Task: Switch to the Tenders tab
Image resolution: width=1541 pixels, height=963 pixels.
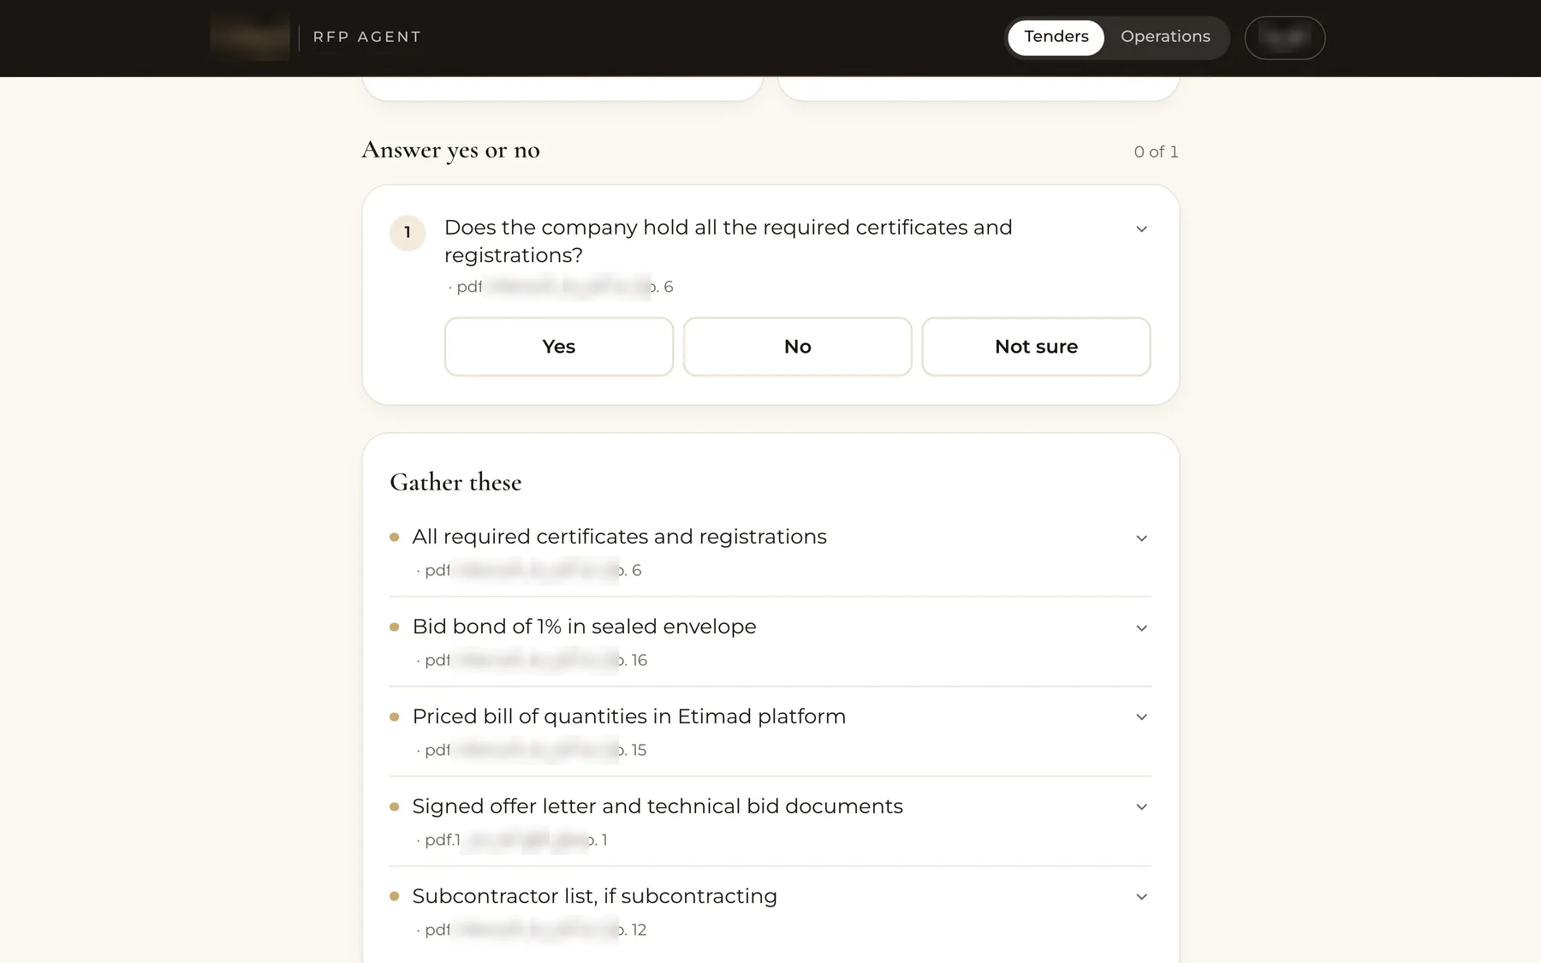Action: (x=1056, y=37)
